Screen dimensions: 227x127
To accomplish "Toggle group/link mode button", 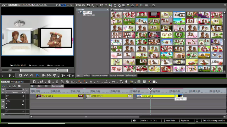I will click(14, 86).
